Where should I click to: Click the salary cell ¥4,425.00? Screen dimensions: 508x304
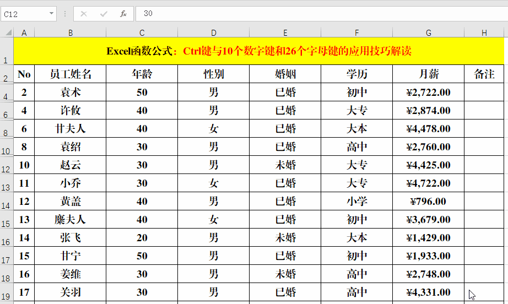428,165
